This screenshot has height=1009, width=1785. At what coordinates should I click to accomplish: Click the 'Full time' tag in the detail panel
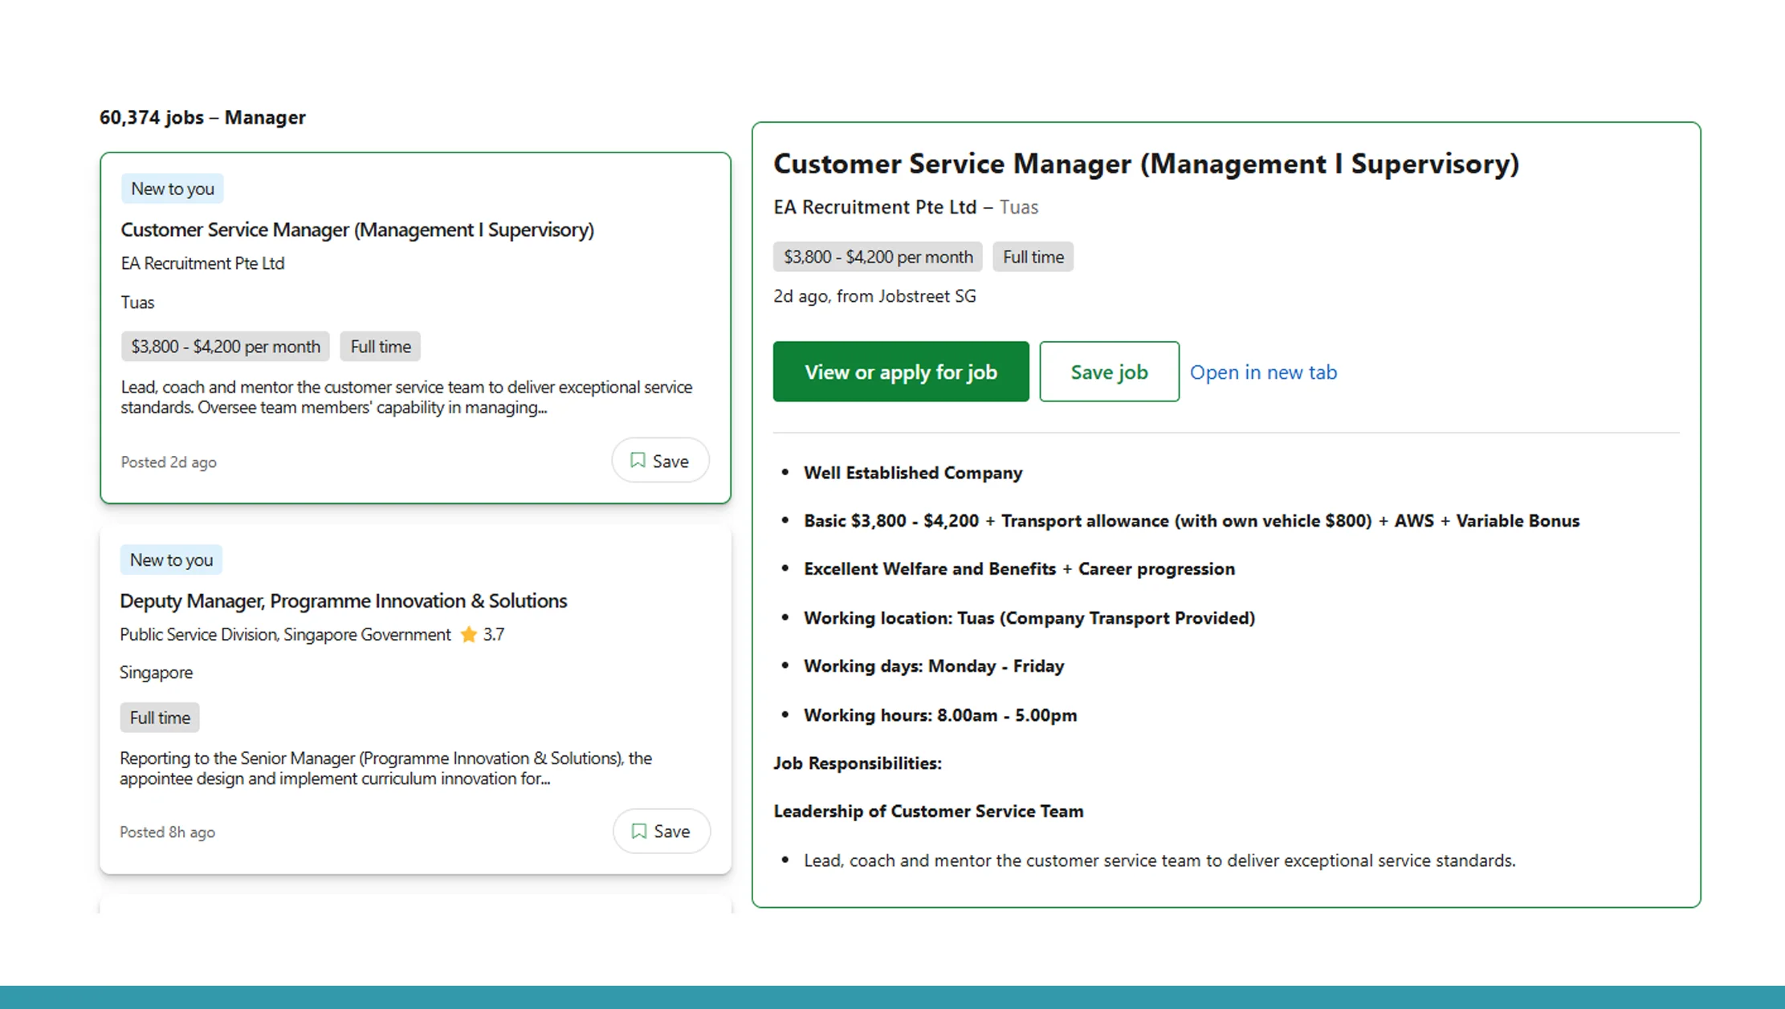(x=1033, y=256)
